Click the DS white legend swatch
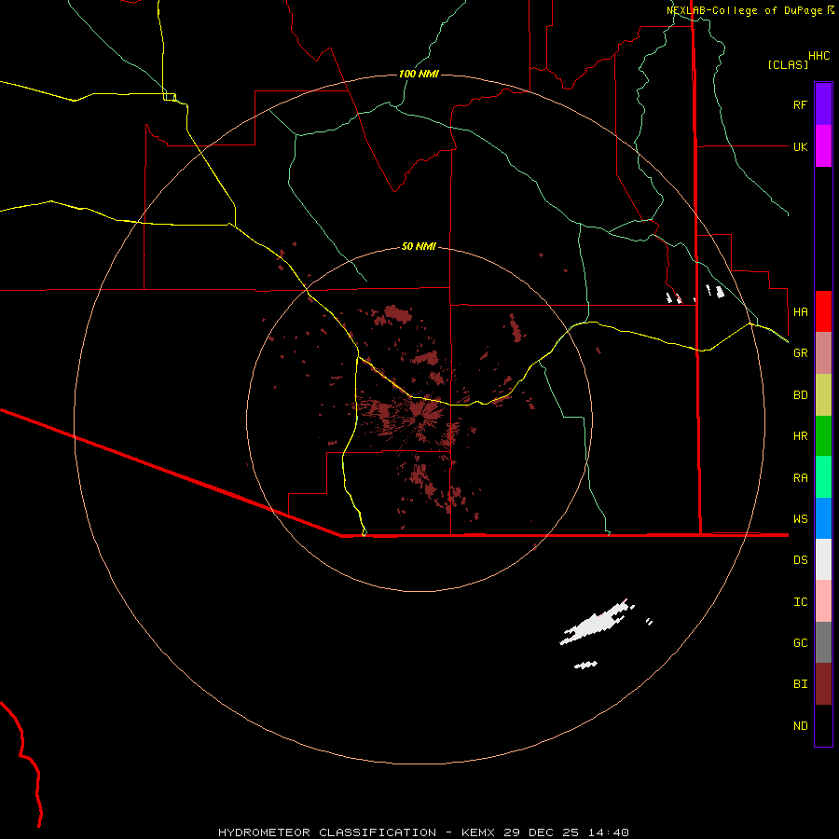The height and width of the screenshot is (839, 839). point(823,559)
